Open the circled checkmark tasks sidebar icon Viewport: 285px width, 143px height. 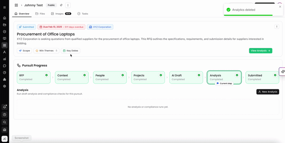click(x=5, y=32)
